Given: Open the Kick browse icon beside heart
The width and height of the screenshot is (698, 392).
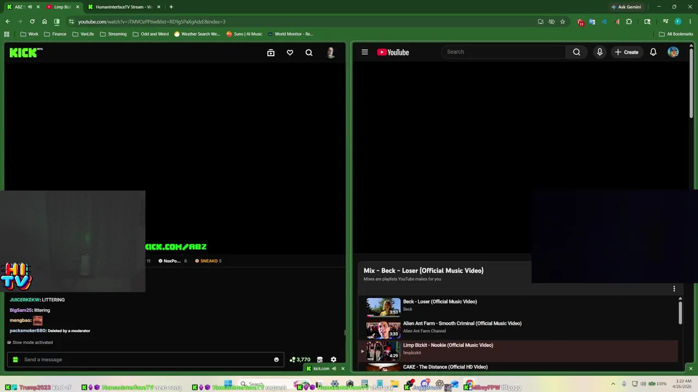Looking at the screenshot, I should [270, 53].
